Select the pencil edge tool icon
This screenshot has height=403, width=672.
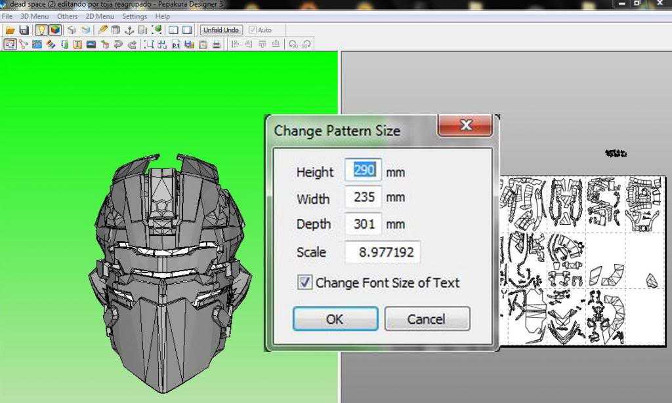click(x=102, y=30)
